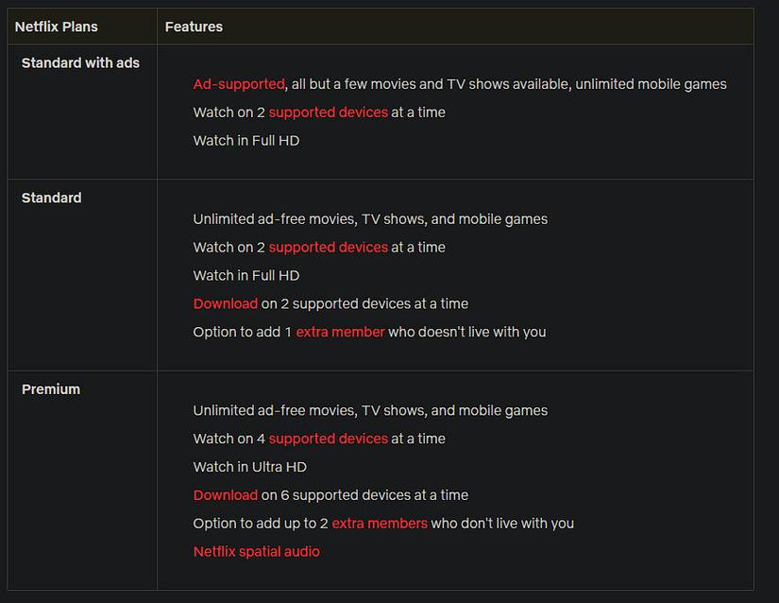The image size is (779, 603).
Task: Click supported devices link in Standard with ads row
Action: (328, 112)
